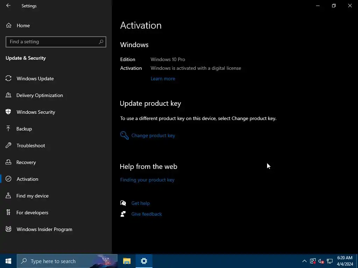Image resolution: width=358 pixels, height=268 pixels.
Task: Click the refresh arrows icon for Windows Update
Action: point(8,79)
